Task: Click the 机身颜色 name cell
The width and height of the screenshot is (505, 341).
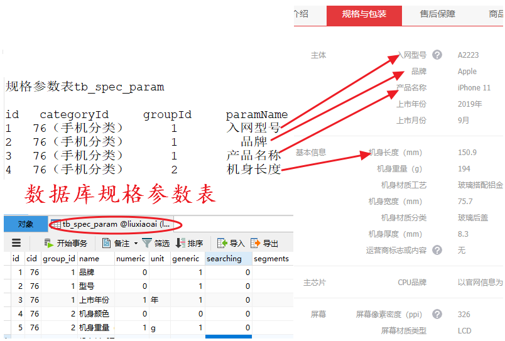Action: click(94, 314)
